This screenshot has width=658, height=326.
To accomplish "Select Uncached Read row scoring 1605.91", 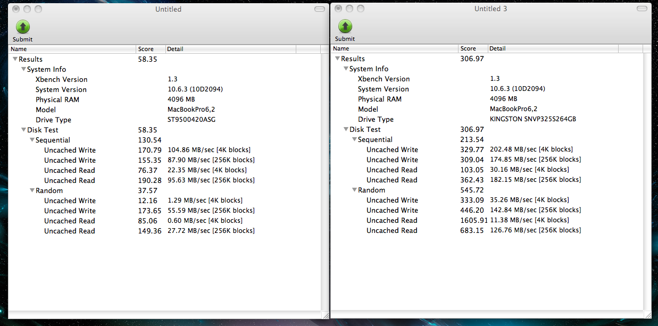I will point(487,221).
